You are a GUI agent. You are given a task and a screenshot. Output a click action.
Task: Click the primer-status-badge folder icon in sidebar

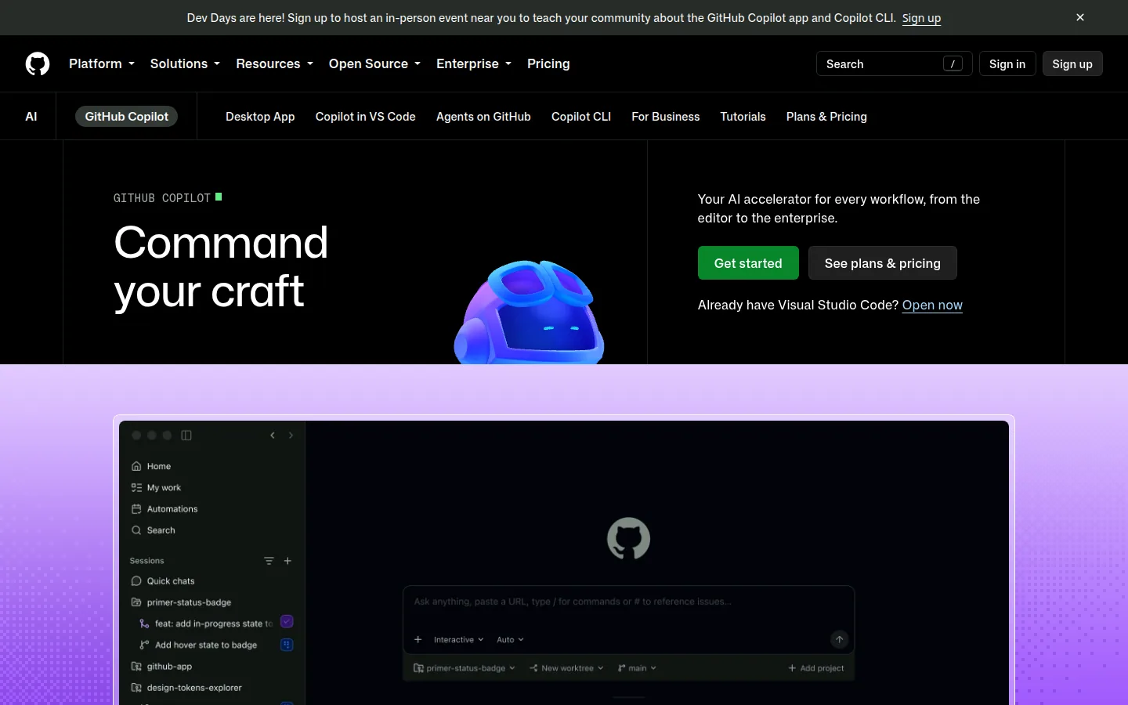pyautogui.click(x=136, y=602)
